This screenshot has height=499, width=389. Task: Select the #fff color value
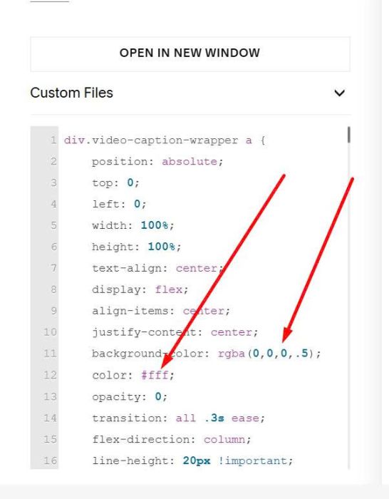pos(155,375)
